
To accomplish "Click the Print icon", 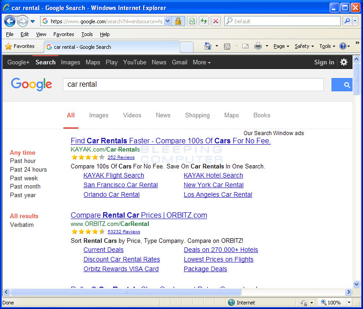I will click(x=258, y=46).
